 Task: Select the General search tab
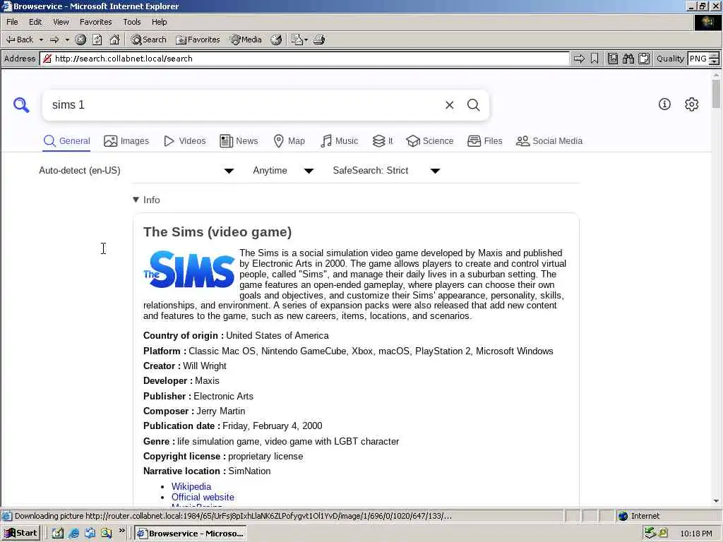(67, 141)
